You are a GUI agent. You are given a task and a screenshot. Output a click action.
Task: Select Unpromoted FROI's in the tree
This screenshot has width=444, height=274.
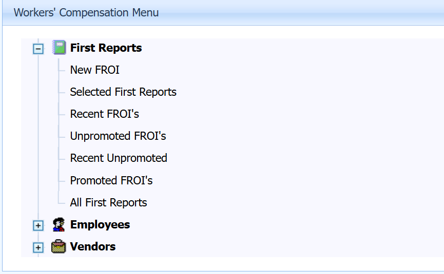[118, 136]
